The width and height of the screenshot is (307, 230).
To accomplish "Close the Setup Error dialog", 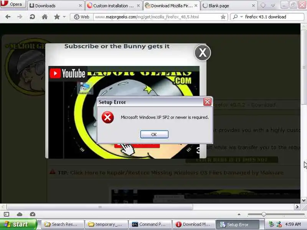I will 207,102.
